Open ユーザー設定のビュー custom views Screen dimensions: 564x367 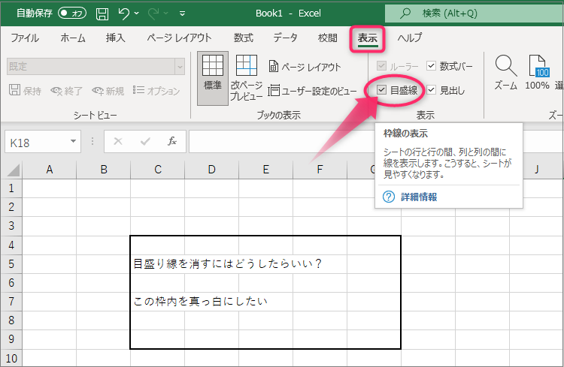point(313,91)
